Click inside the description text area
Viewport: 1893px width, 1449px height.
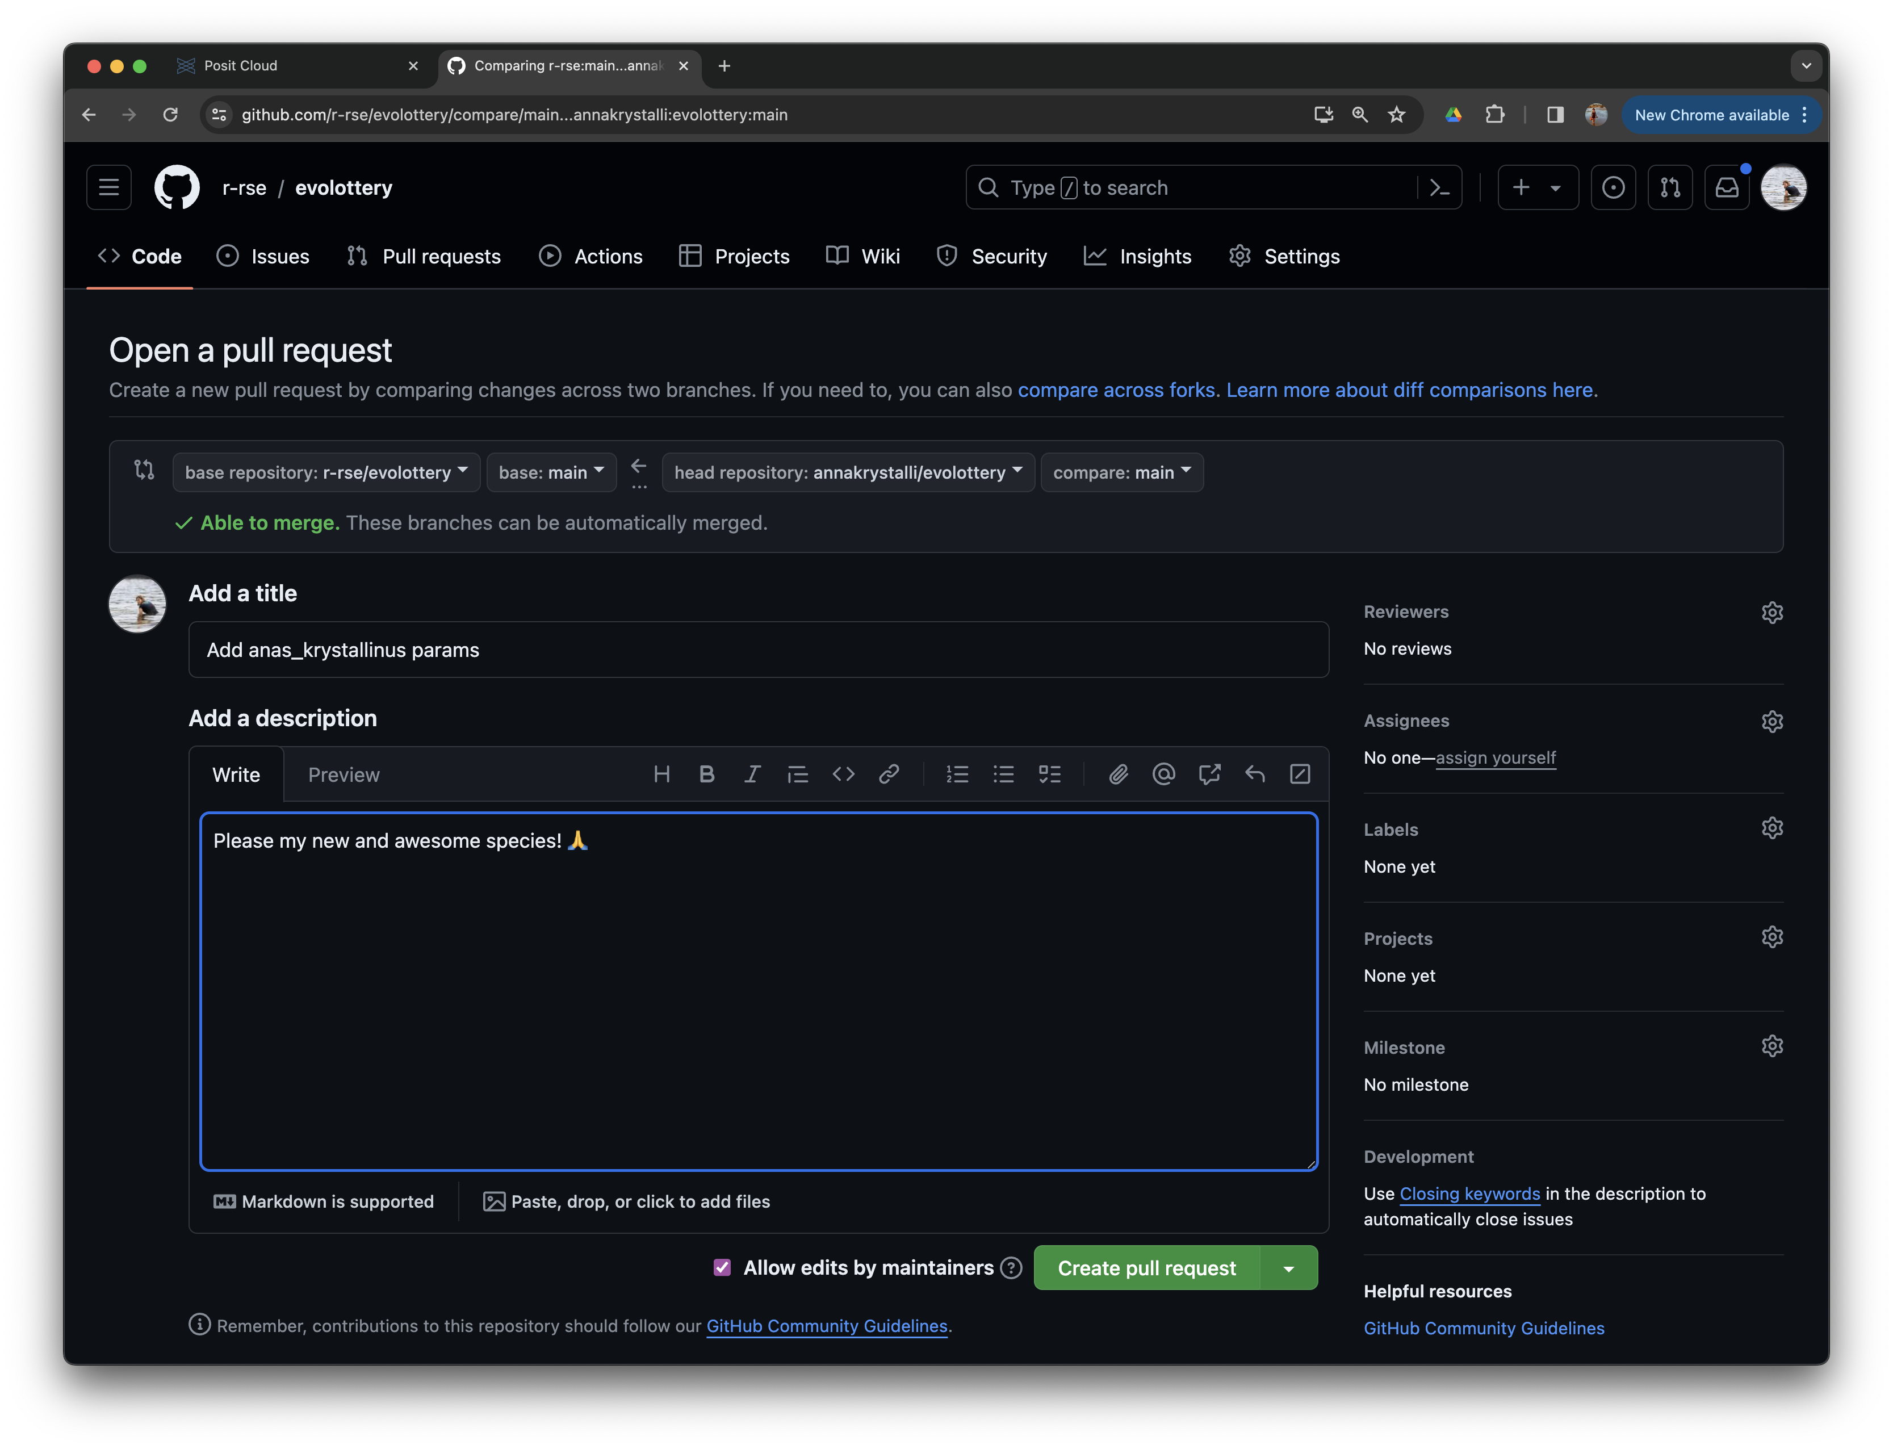(758, 992)
